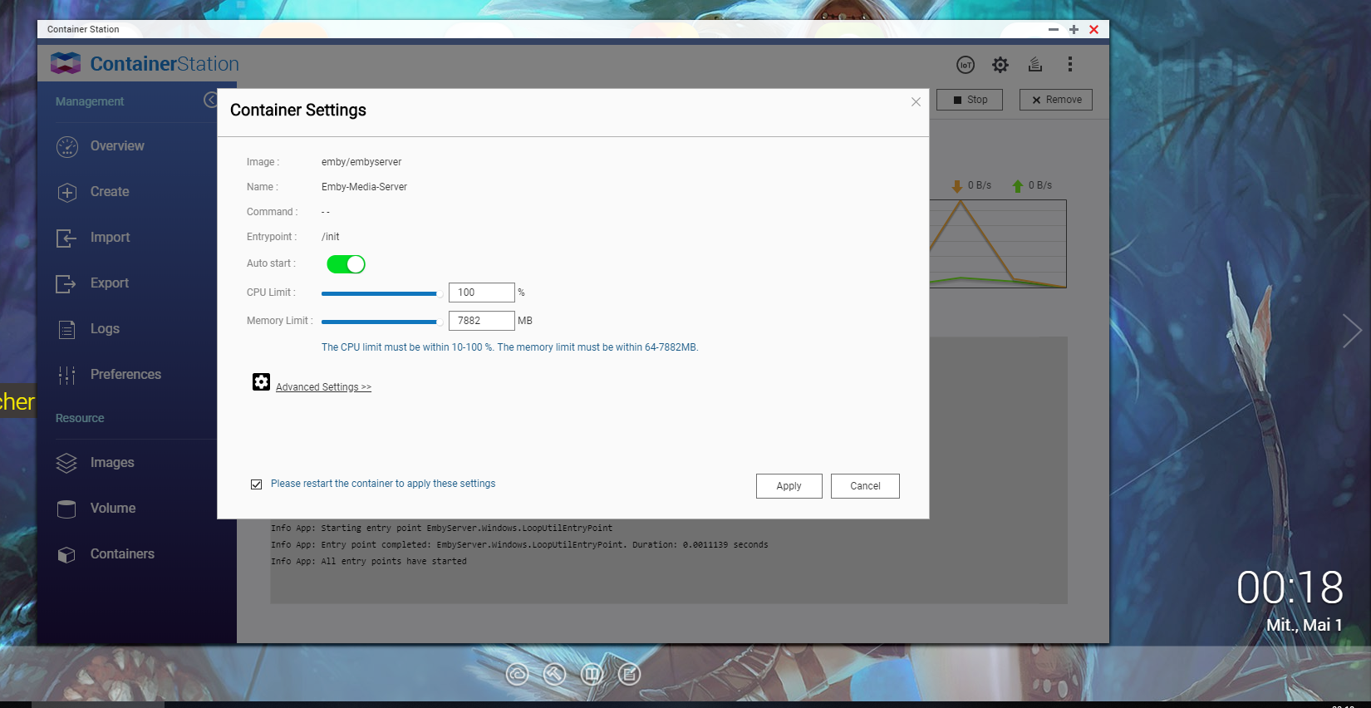Click the emby/embyserver image name
This screenshot has width=1371, height=708.
coord(361,163)
